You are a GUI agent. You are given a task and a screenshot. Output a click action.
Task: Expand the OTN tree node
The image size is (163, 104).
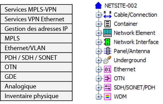point(98,78)
